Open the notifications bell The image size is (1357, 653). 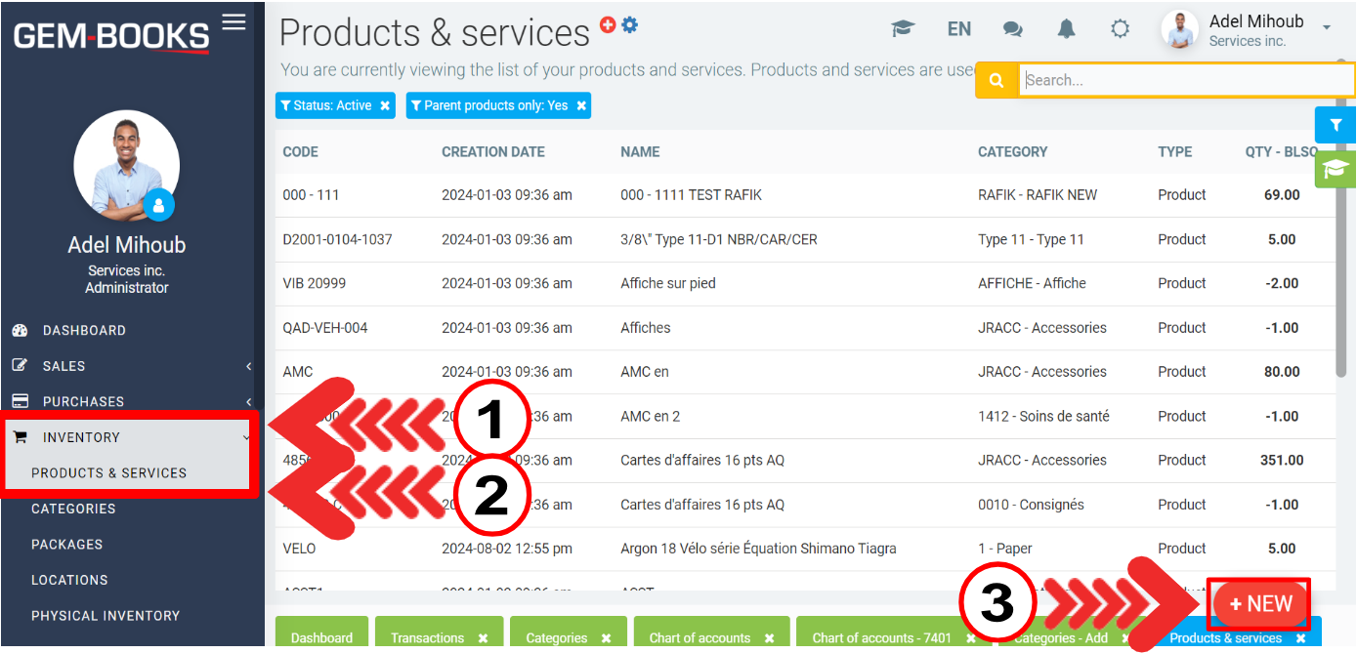click(1066, 29)
